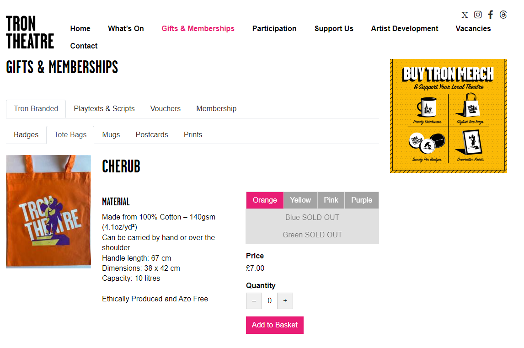Open the Artist Development page
The width and height of the screenshot is (524, 348).
point(404,29)
